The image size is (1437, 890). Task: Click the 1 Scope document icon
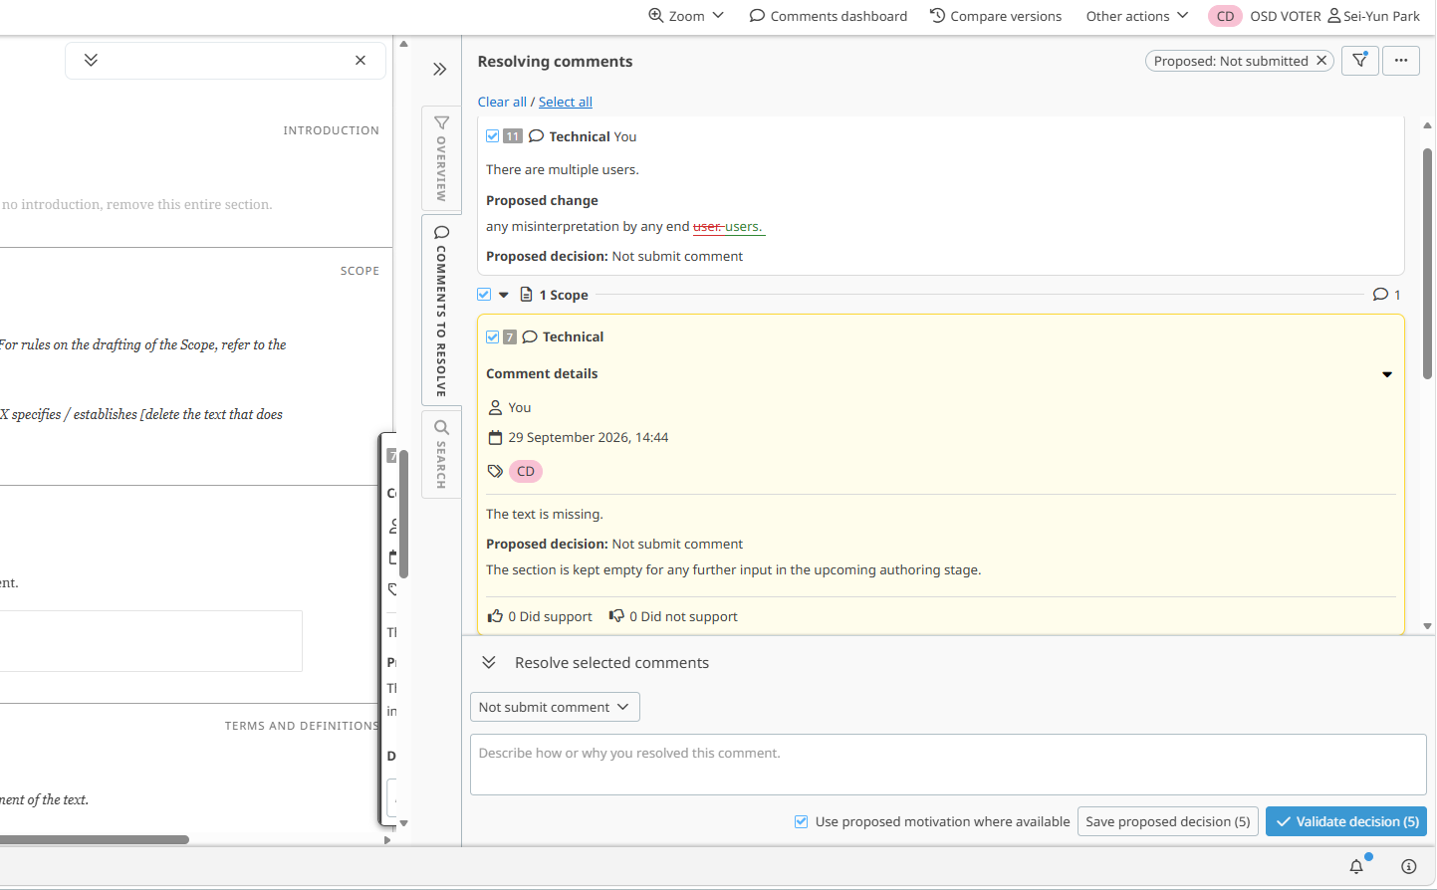(x=526, y=295)
